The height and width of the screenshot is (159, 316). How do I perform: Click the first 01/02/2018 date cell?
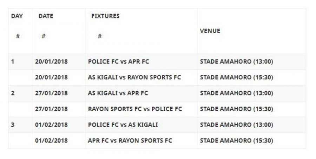51,125
